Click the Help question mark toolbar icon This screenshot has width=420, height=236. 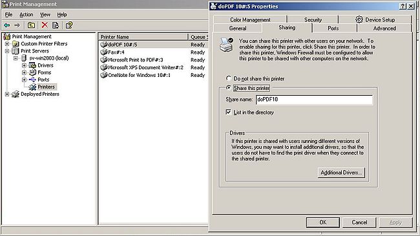point(69,25)
